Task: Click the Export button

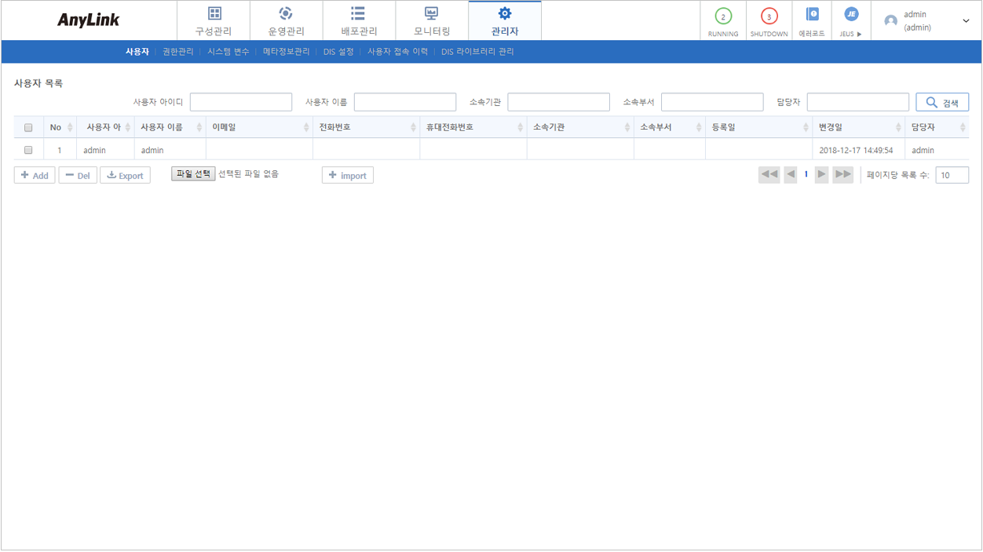Action: pyautogui.click(x=125, y=175)
